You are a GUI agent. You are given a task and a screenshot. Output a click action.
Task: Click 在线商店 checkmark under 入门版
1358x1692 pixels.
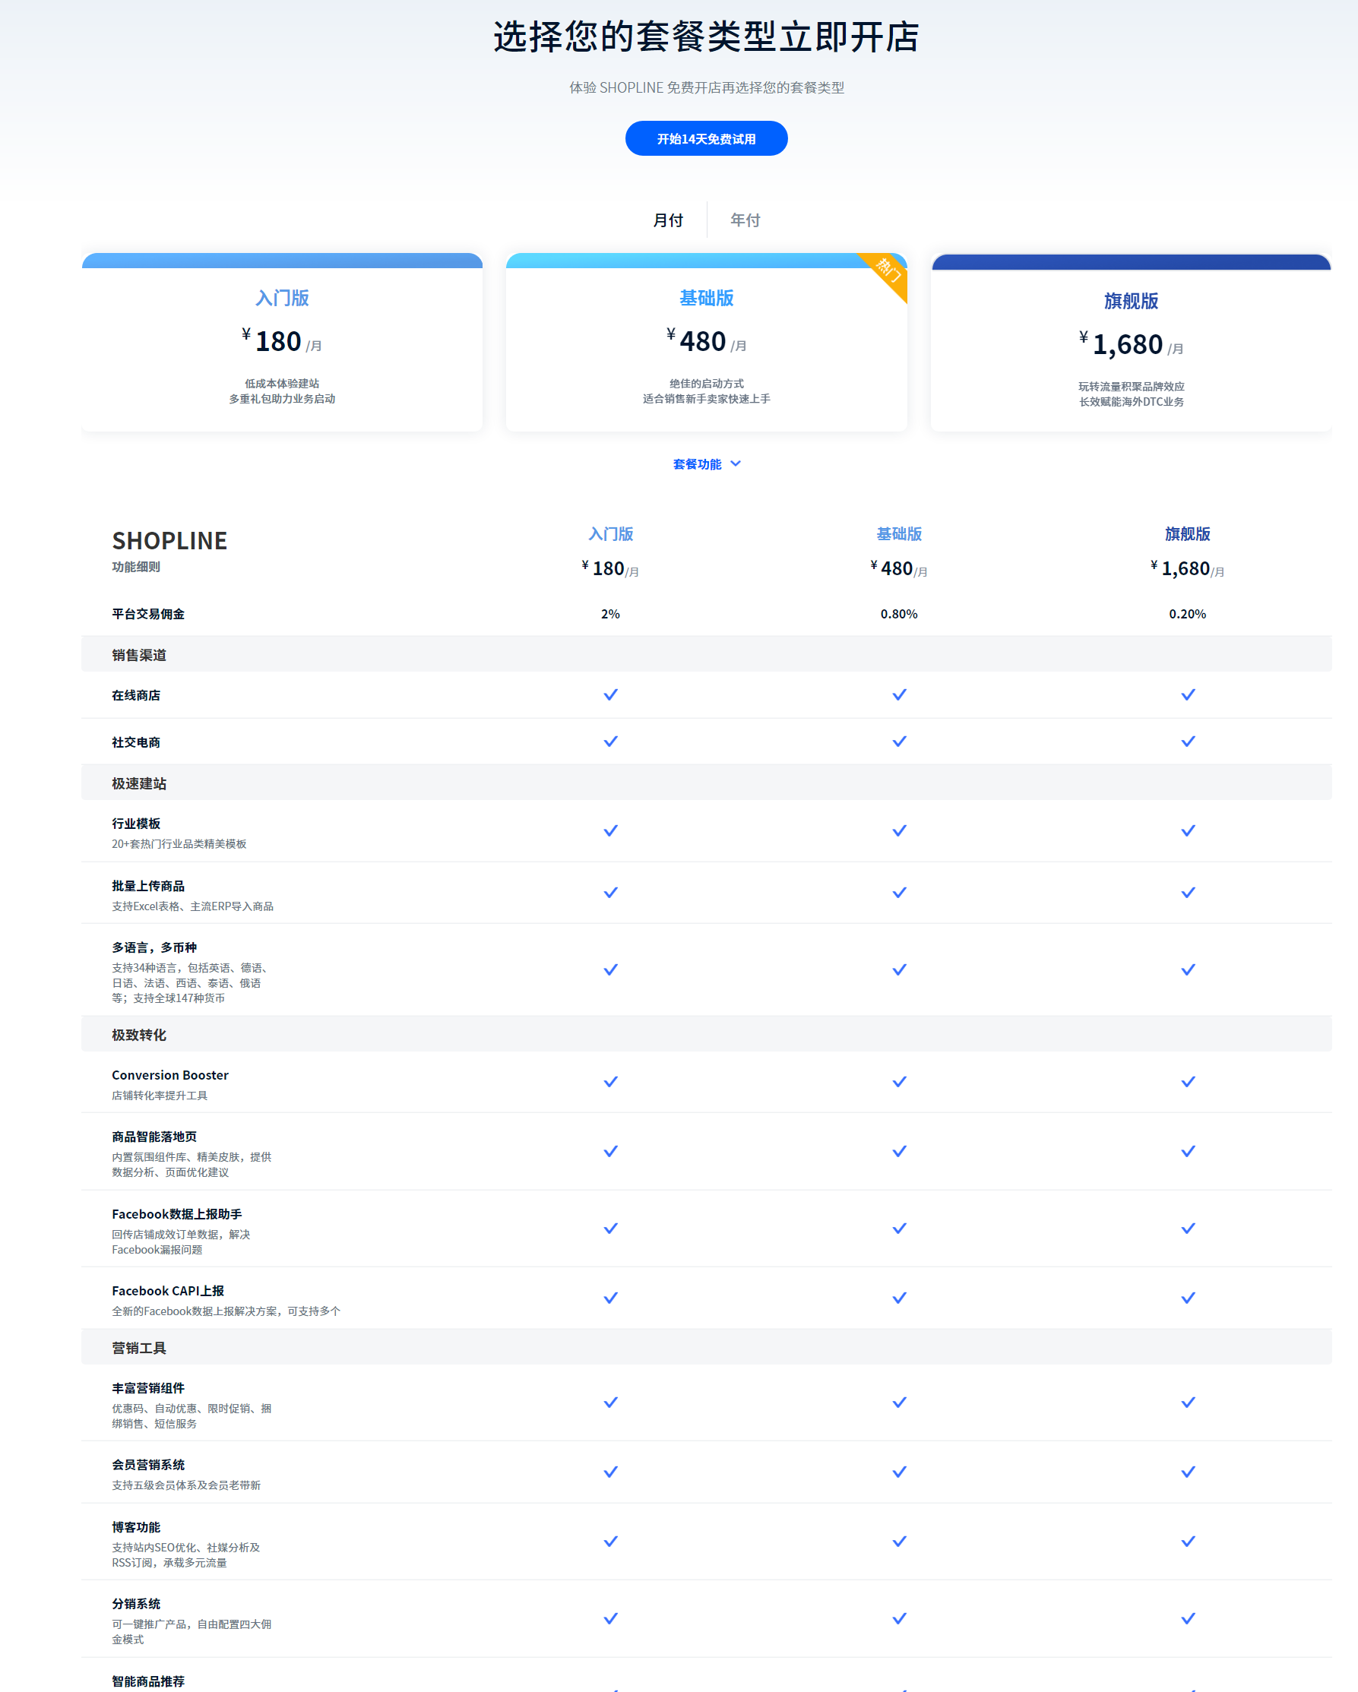pyautogui.click(x=611, y=694)
